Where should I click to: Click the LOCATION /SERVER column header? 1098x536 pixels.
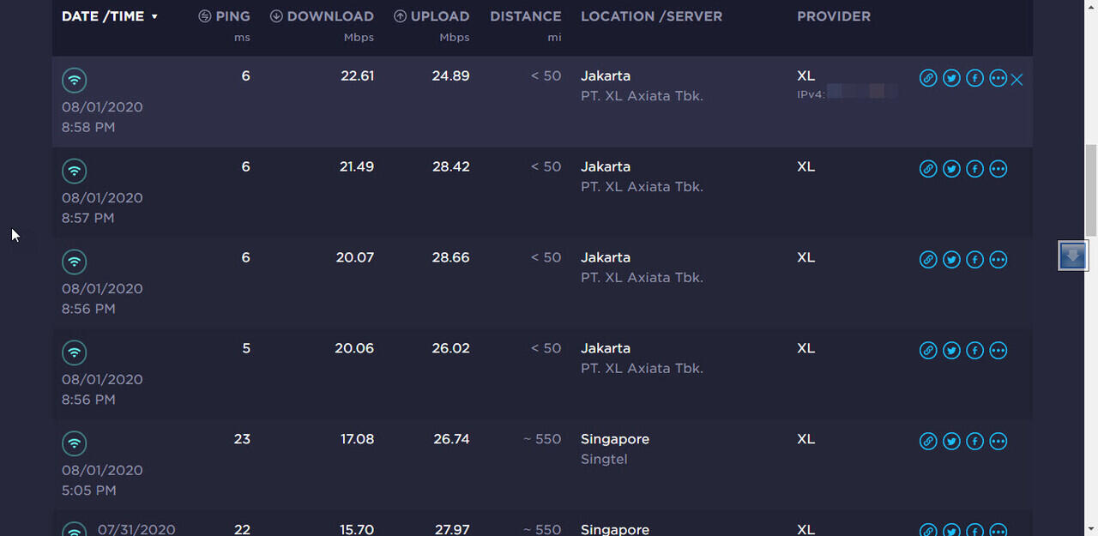[651, 16]
